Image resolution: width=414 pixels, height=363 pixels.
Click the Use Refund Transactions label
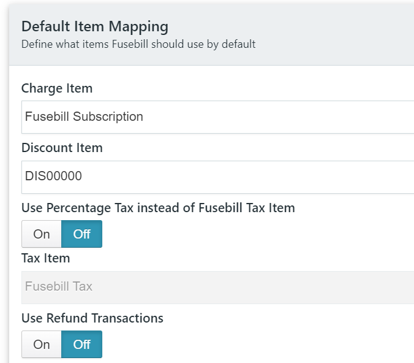click(92, 318)
